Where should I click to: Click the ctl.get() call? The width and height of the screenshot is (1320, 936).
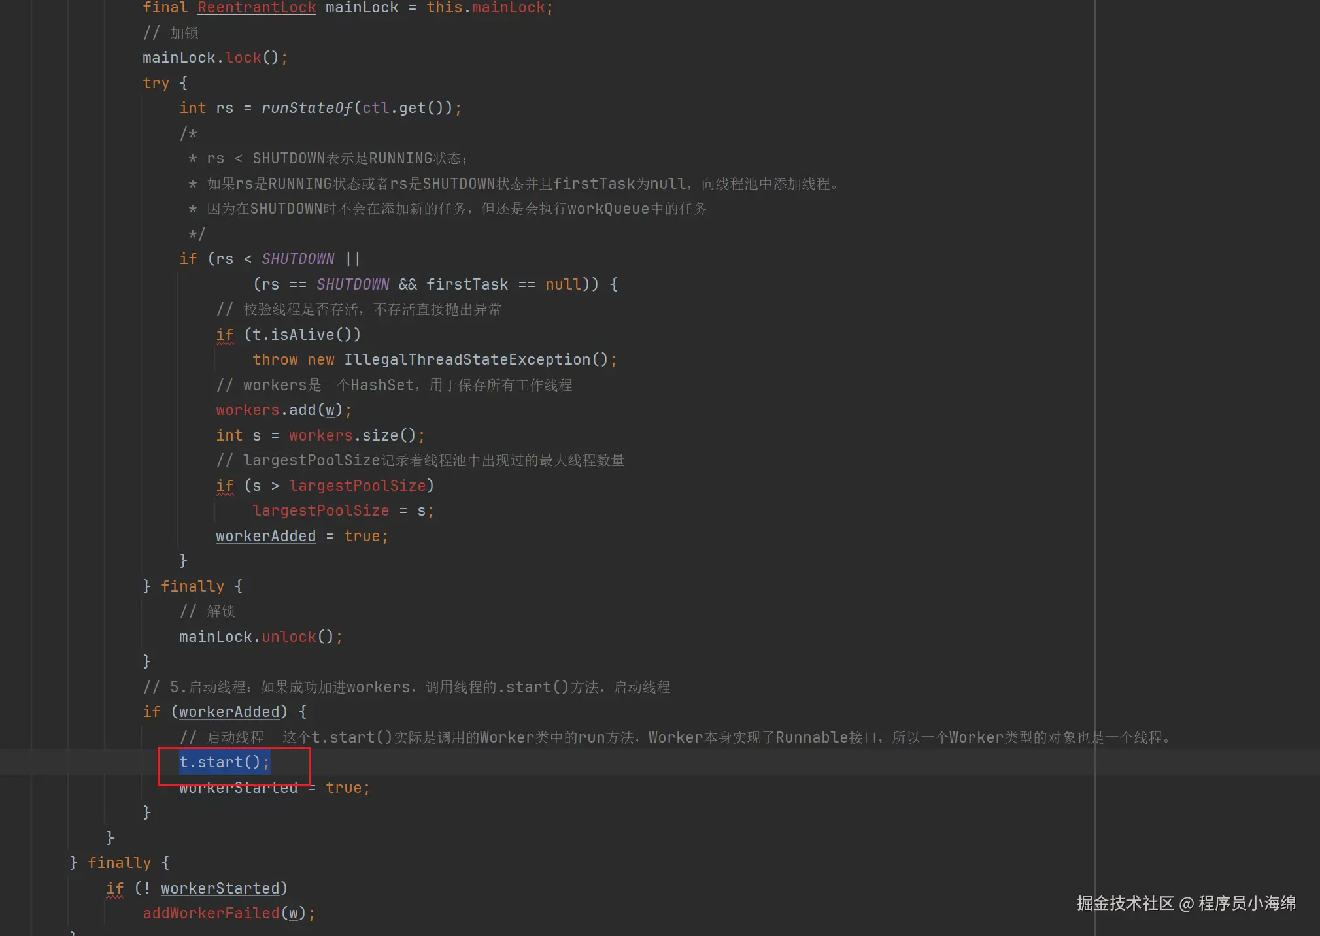[x=403, y=109]
